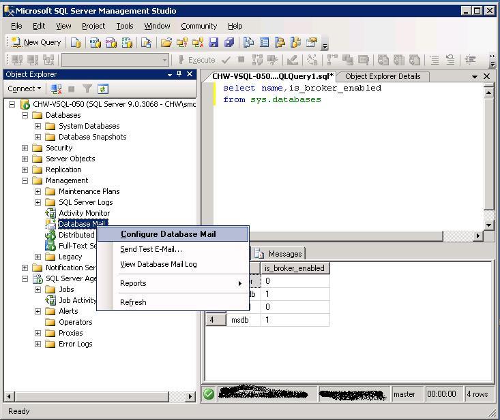Expand the Proxies folder

click(38, 333)
